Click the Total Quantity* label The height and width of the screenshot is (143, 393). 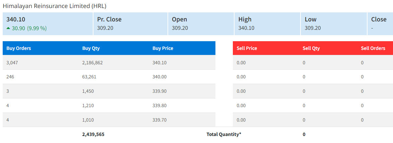click(224, 134)
